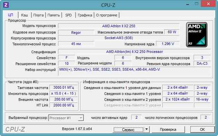Viewport: 218px width, 136px height.
Task: Click the L2 cache size 2 x 1024 кбайт
Action: (178, 99)
